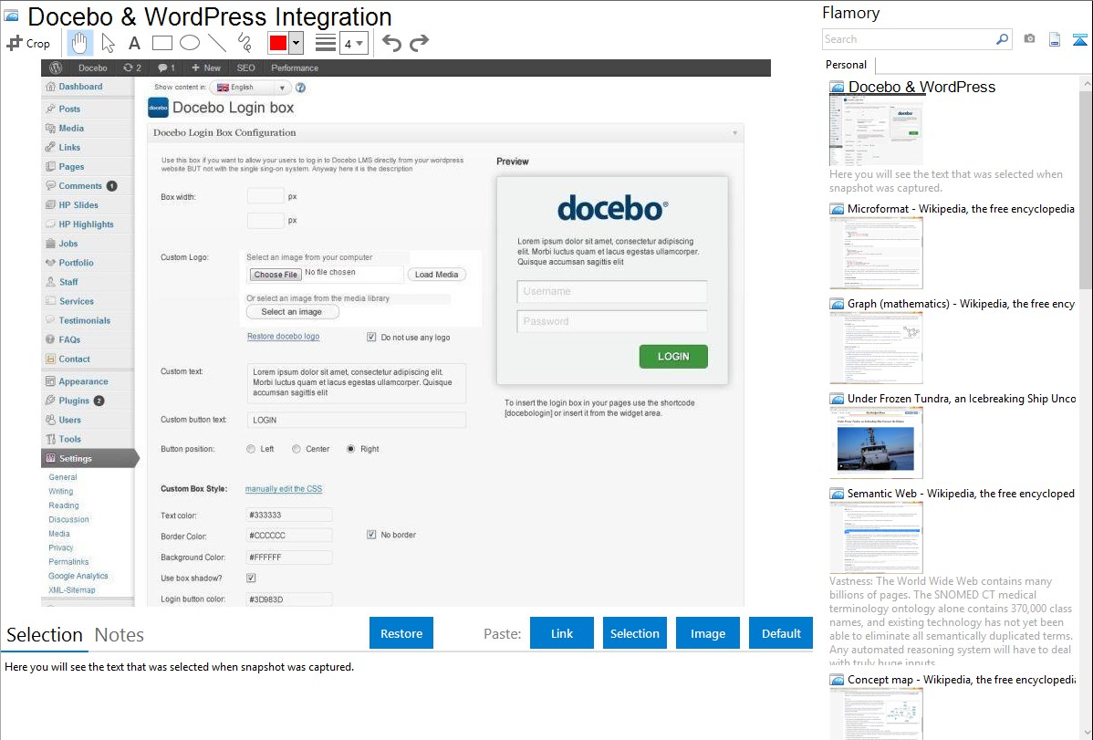Select the Crop tool
1093x740 pixels.
coord(28,43)
